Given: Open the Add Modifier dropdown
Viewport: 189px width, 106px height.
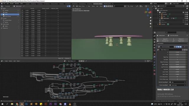Looking at the screenshot, I should click(172, 44).
